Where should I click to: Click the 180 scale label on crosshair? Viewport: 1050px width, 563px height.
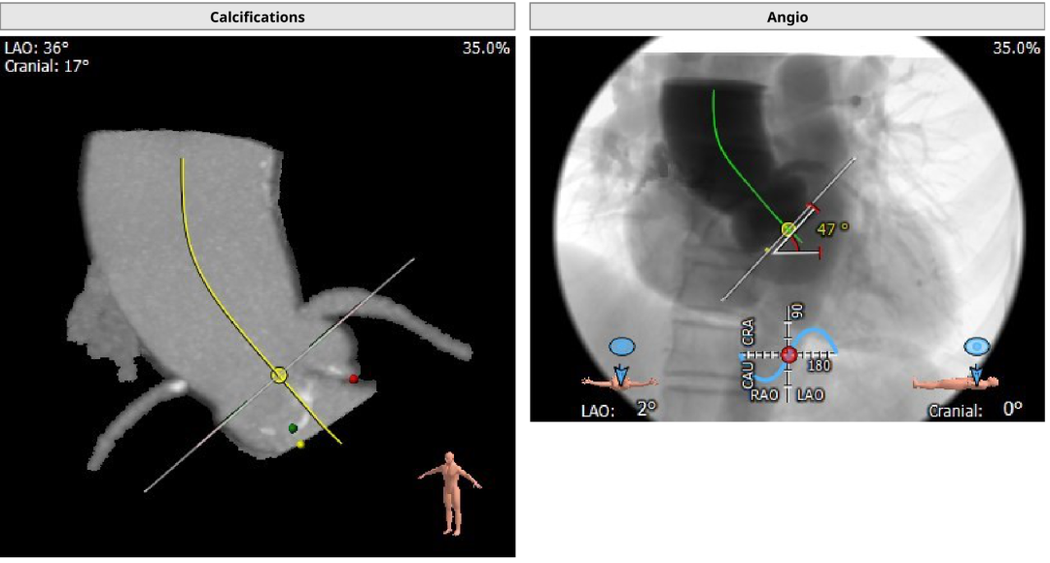[x=819, y=366]
